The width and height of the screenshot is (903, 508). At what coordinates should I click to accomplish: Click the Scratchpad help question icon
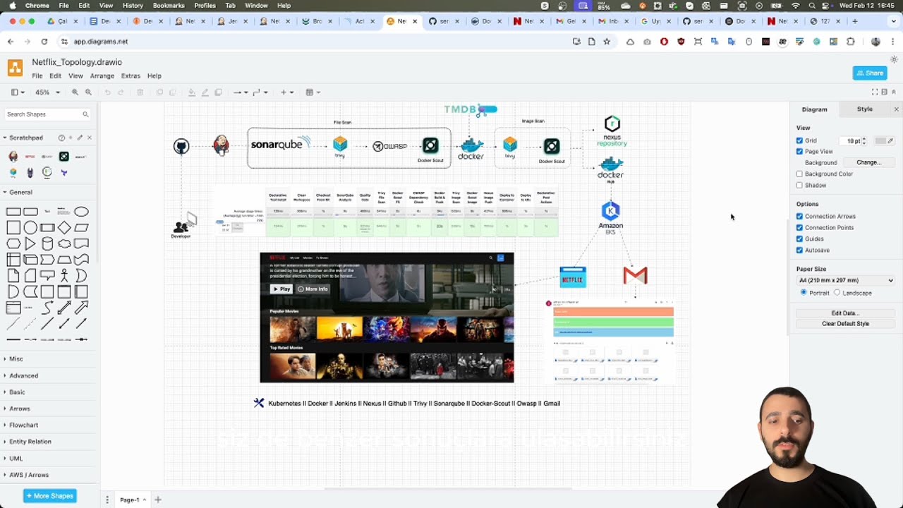click(x=61, y=138)
